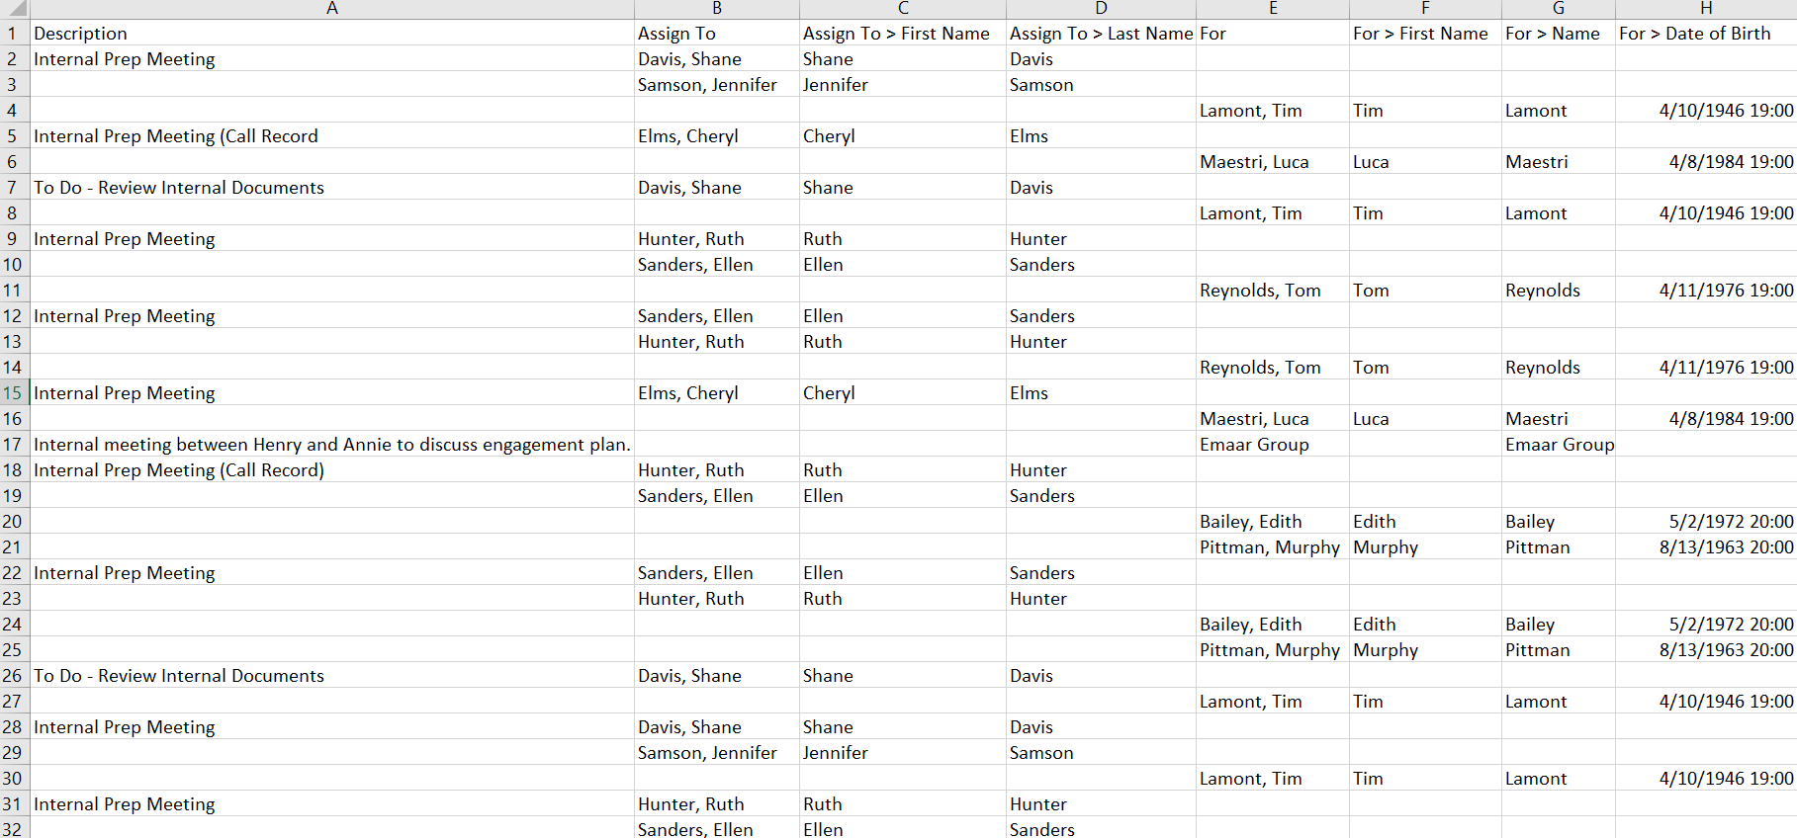The width and height of the screenshot is (1797, 838).
Task: Click the Maestri last name in row 6
Action: [1536, 162]
